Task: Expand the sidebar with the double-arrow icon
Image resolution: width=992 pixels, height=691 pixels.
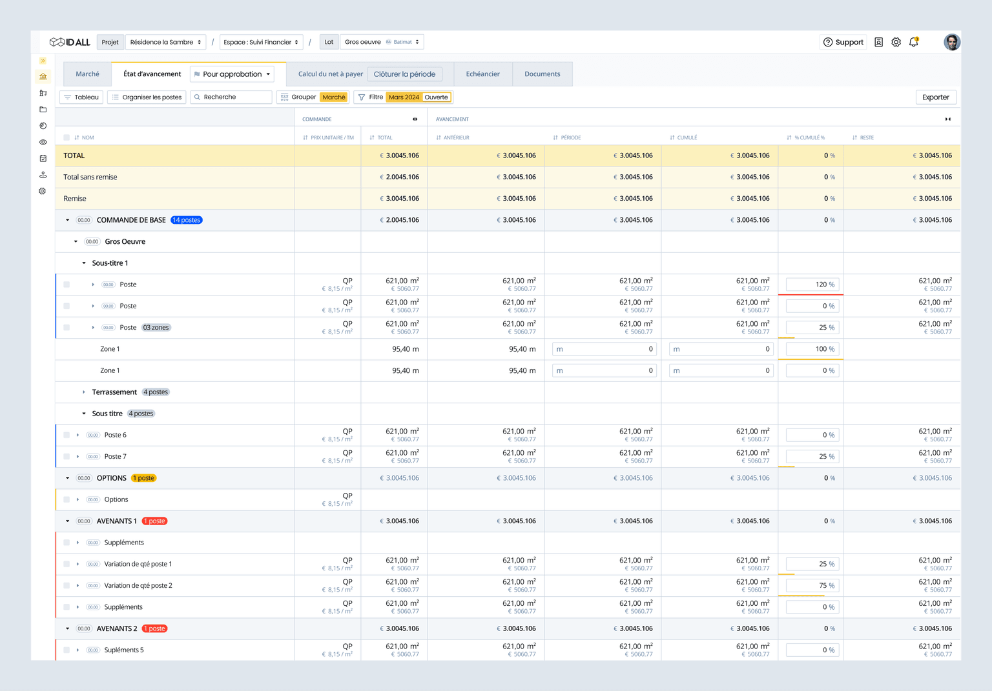Action: 43,61
